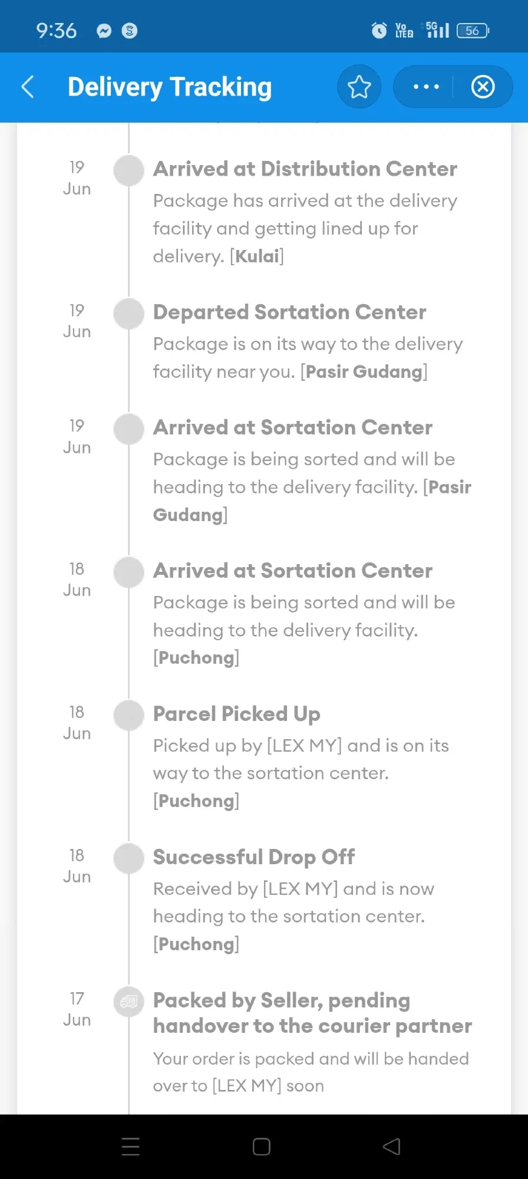The width and height of the screenshot is (528, 1179).
Task: Tap Parcel Picked Up heading
Action: [x=237, y=714]
